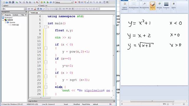This screenshot has width=189, height=106.
Task: Open the search field dropdown arrow
Action: click(x=25, y=9)
